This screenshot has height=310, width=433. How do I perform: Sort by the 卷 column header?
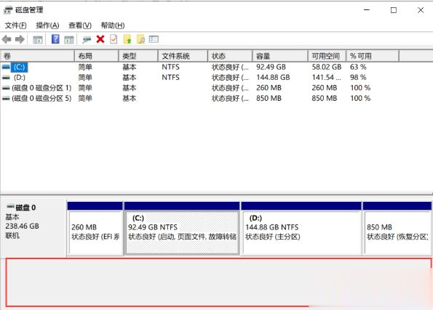coord(37,56)
